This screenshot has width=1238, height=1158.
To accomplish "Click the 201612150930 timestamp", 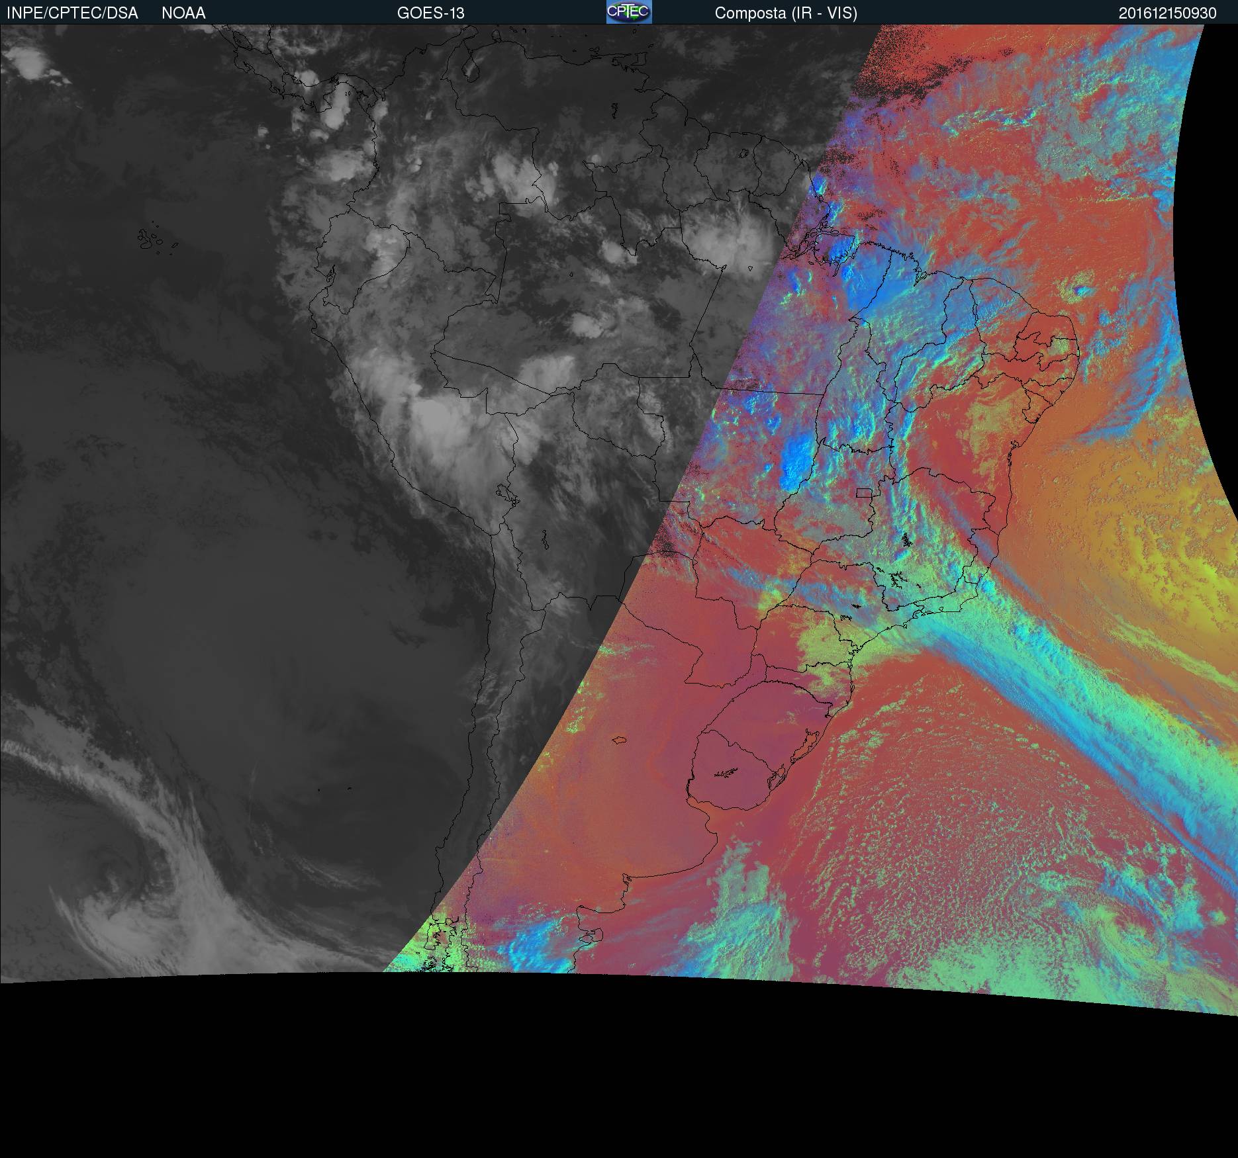I will (1167, 13).
